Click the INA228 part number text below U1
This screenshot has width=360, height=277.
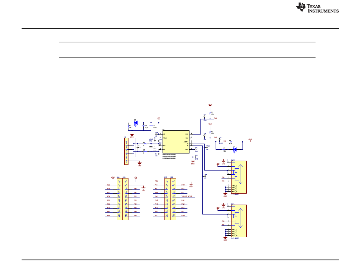tap(169, 156)
